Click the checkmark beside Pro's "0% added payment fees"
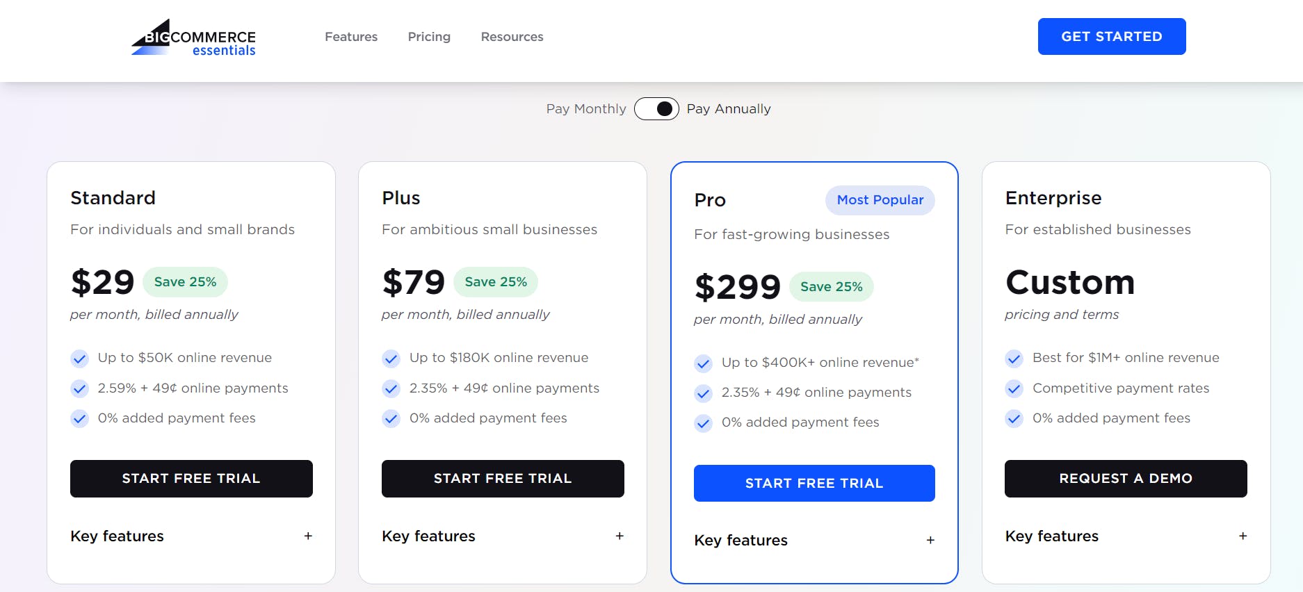The width and height of the screenshot is (1303, 592). pos(703,422)
